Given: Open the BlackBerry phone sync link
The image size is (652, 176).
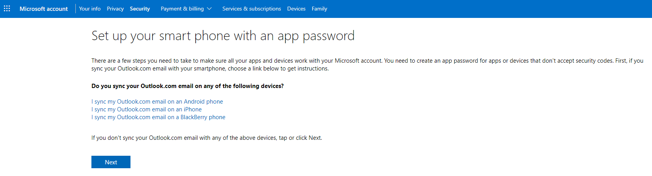Looking at the screenshot, I should pyautogui.click(x=158, y=117).
